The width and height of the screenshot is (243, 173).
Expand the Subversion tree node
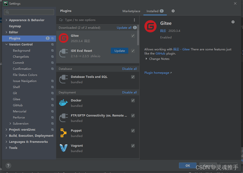[x=10, y=124]
